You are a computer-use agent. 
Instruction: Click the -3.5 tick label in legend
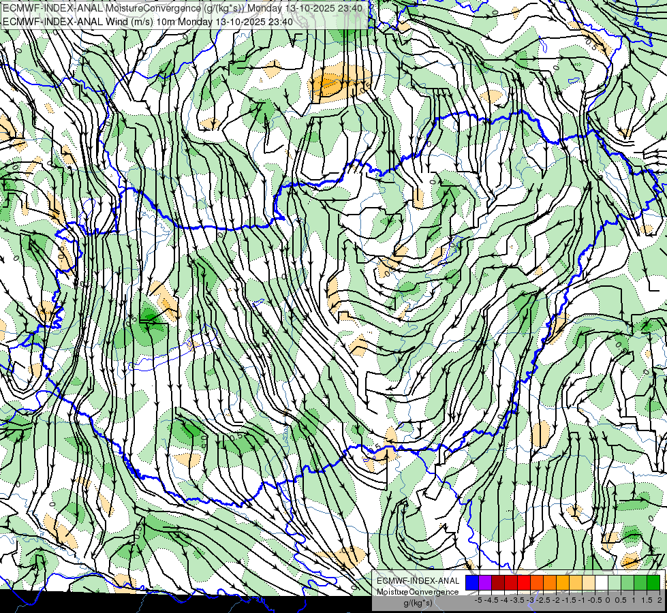pyautogui.click(x=517, y=600)
